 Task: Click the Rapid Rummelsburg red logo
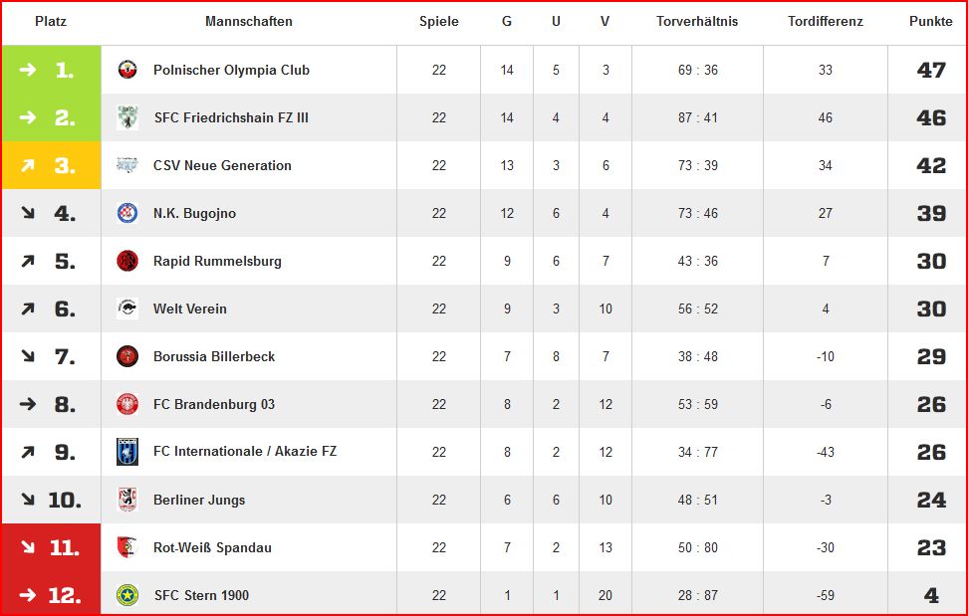tap(127, 261)
